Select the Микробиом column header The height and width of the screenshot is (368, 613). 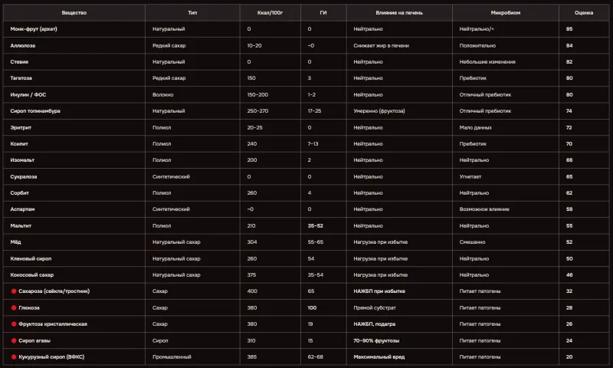click(x=506, y=13)
